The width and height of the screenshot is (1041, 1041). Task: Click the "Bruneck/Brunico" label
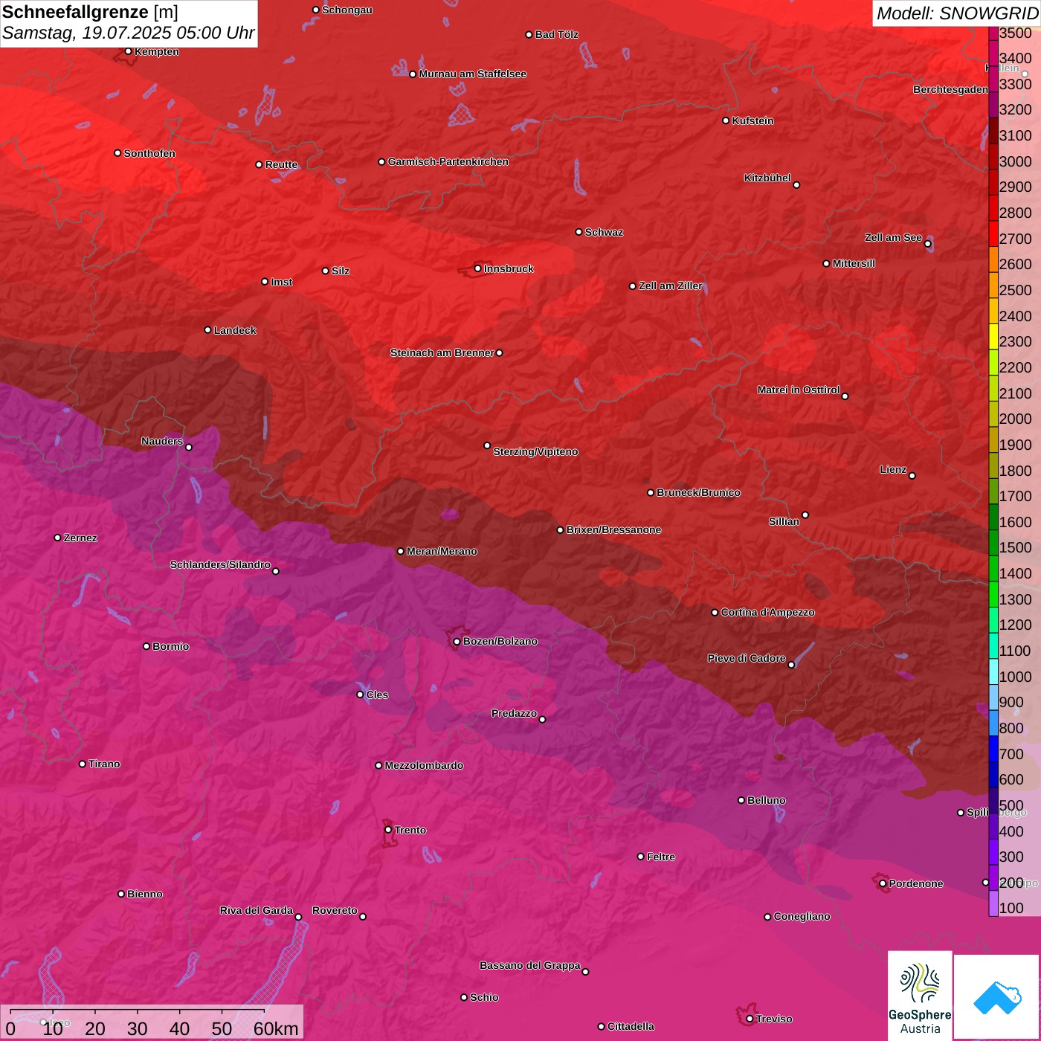tap(699, 493)
